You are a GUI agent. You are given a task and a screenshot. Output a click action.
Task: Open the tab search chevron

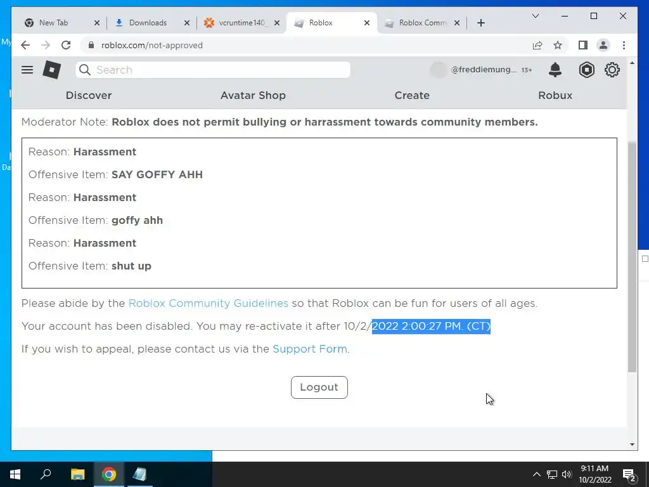(535, 16)
